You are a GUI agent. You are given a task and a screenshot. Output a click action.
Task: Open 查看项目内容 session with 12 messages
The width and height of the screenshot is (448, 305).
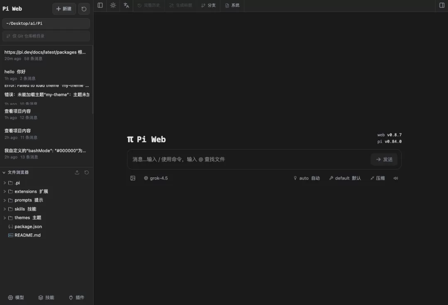tap(46, 114)
